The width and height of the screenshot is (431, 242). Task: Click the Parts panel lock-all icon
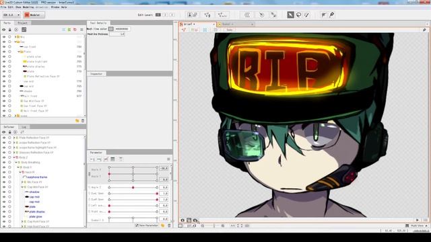[10, 30]
